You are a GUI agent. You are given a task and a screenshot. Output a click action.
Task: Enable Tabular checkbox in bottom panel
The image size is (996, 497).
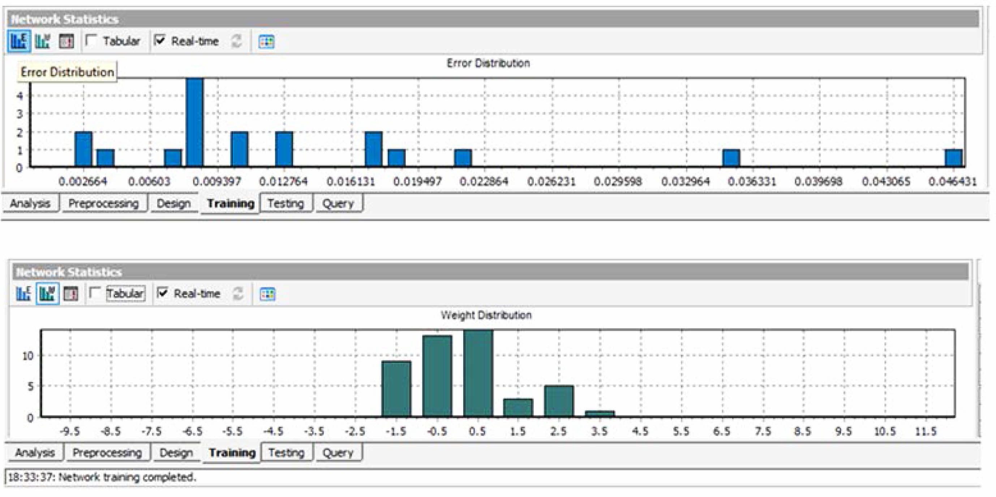(94, 293)
